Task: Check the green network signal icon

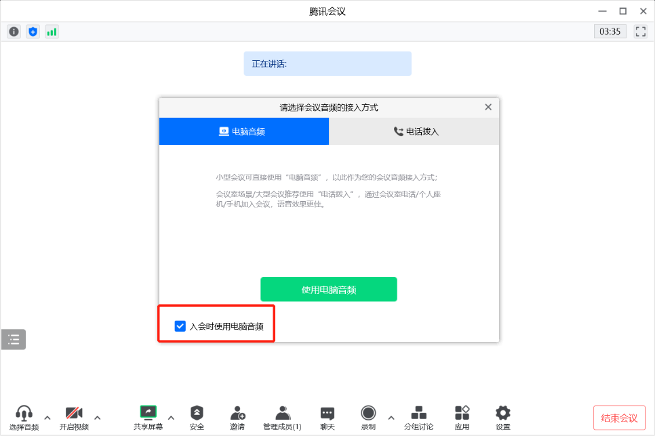Action: 52,32
